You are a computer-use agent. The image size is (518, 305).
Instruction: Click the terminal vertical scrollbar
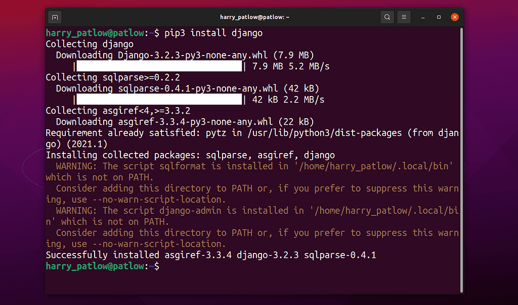461,160
